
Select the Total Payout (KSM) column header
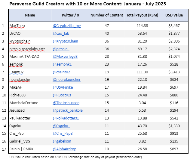click(x=142, y=15)
